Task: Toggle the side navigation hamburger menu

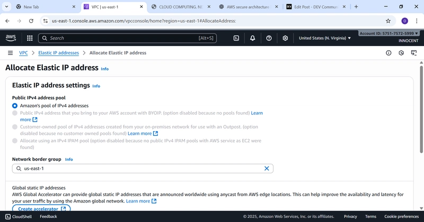Action: coord(10,53)
